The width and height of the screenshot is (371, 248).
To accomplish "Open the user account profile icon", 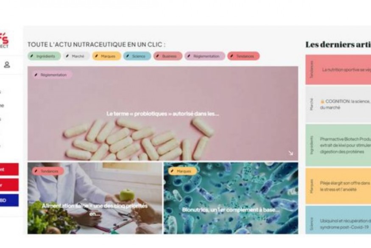I will 7,64.
